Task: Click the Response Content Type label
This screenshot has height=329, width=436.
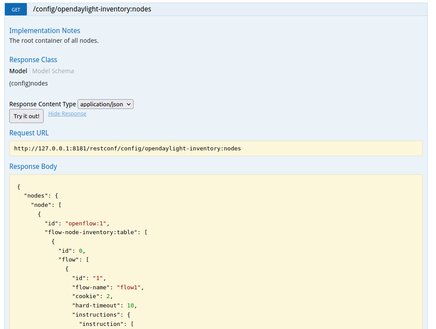Action: tap(43, 104)
